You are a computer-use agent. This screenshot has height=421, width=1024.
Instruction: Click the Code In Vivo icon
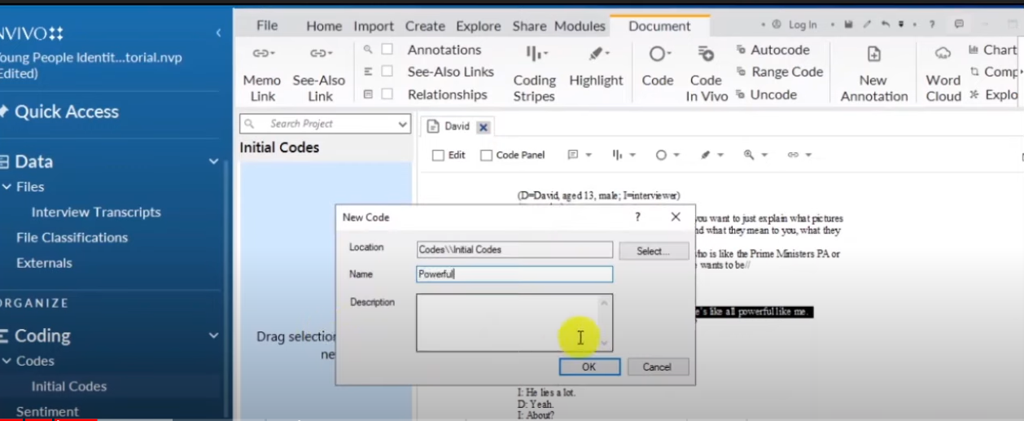tap(706, 55)
